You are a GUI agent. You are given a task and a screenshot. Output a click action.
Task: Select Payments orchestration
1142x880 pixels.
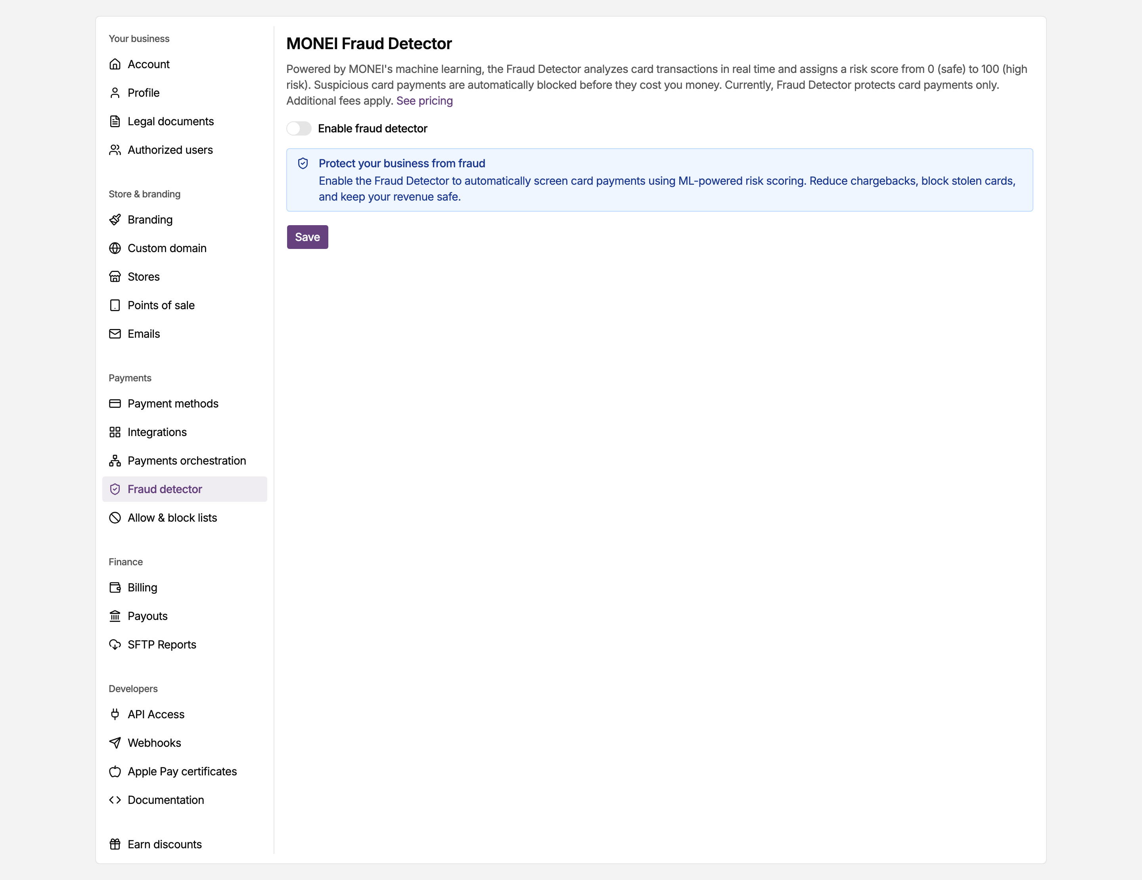[184, 461]
